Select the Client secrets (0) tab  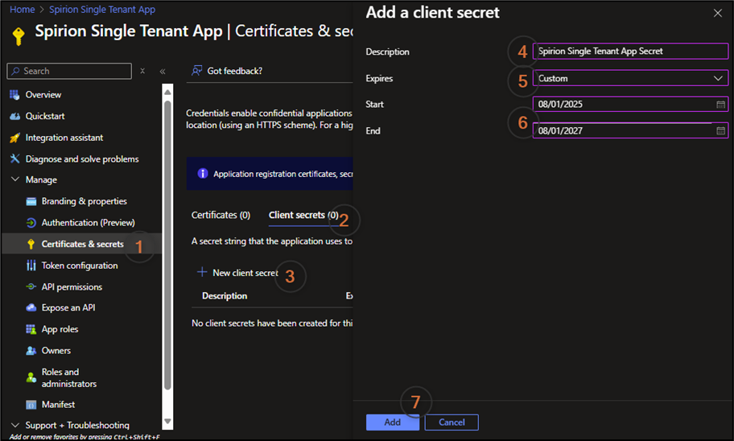click(x=303, y=215)
